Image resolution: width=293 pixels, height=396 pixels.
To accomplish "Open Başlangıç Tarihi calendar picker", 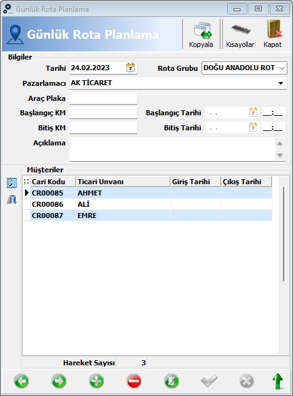I will pyautogui.click(x=253, y=112).
